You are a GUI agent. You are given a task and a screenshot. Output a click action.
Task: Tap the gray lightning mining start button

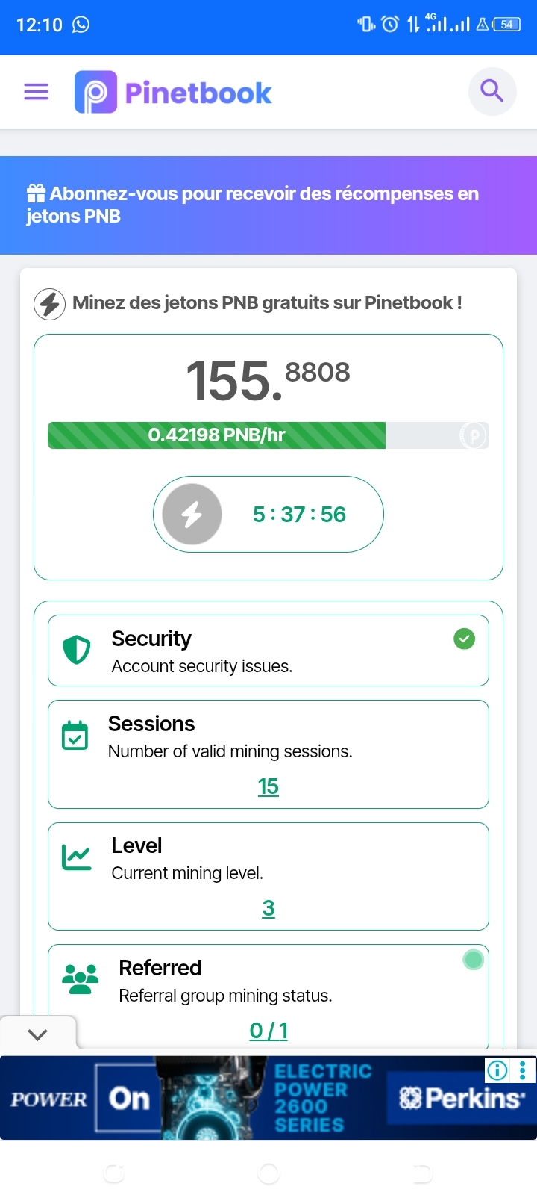click(192, 514)
